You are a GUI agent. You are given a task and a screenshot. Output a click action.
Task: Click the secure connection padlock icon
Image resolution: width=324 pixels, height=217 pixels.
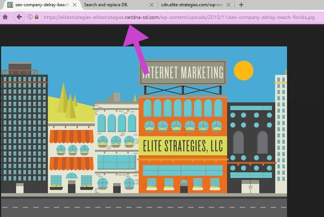pos(37,17)
